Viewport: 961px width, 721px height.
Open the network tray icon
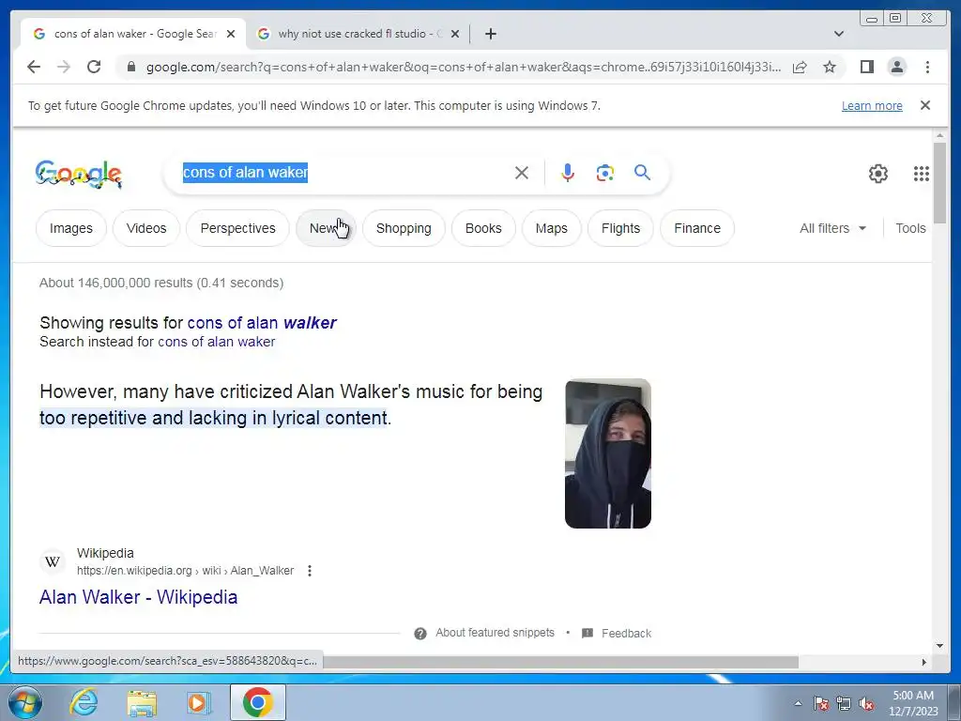[x=844, y=703]
